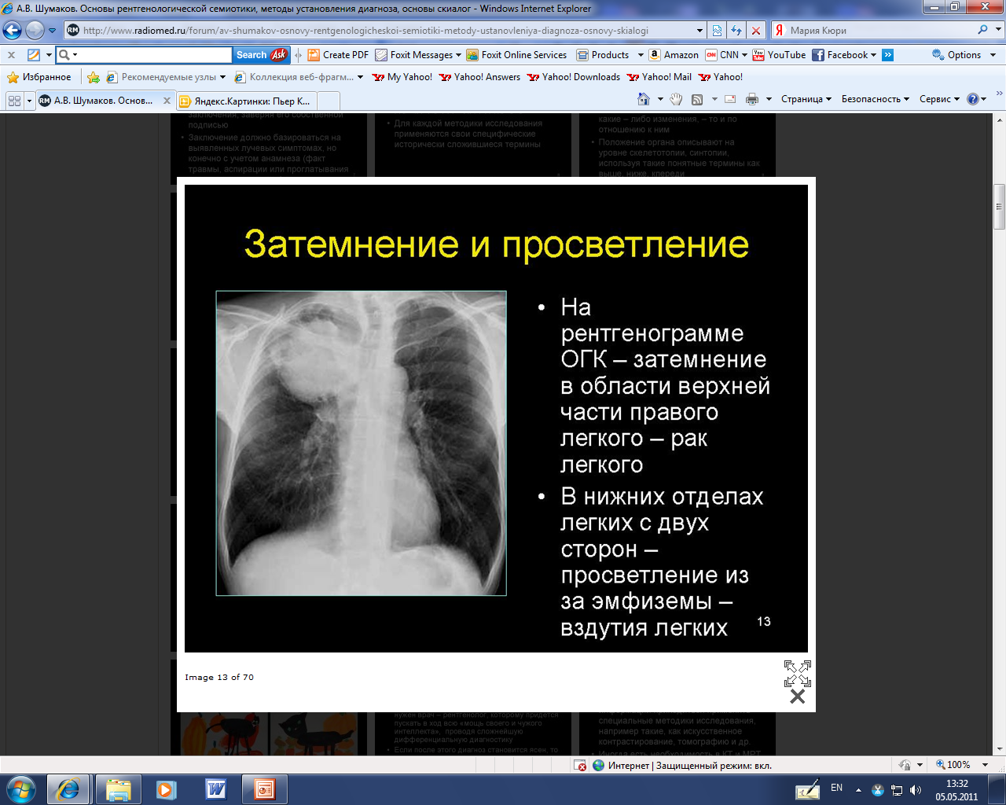
Task: Click the Create PDF toolbar button
Action: (x=338, y=55)
